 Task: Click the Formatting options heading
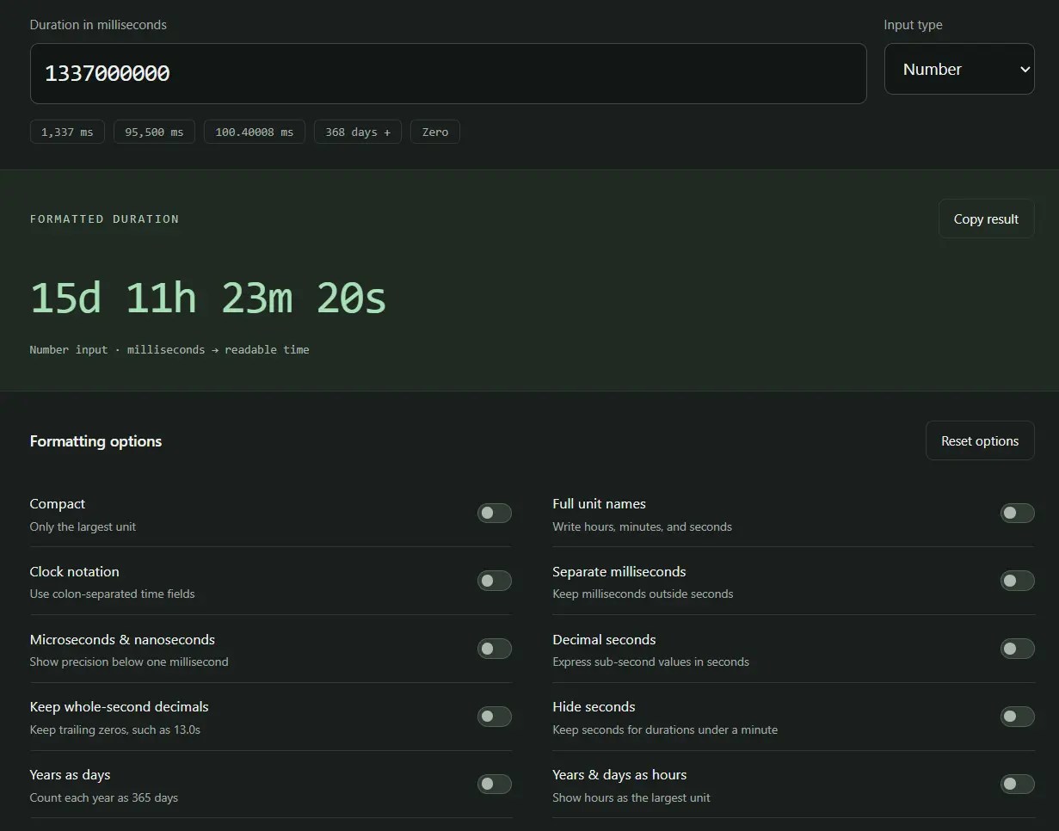tap(95, 441)
